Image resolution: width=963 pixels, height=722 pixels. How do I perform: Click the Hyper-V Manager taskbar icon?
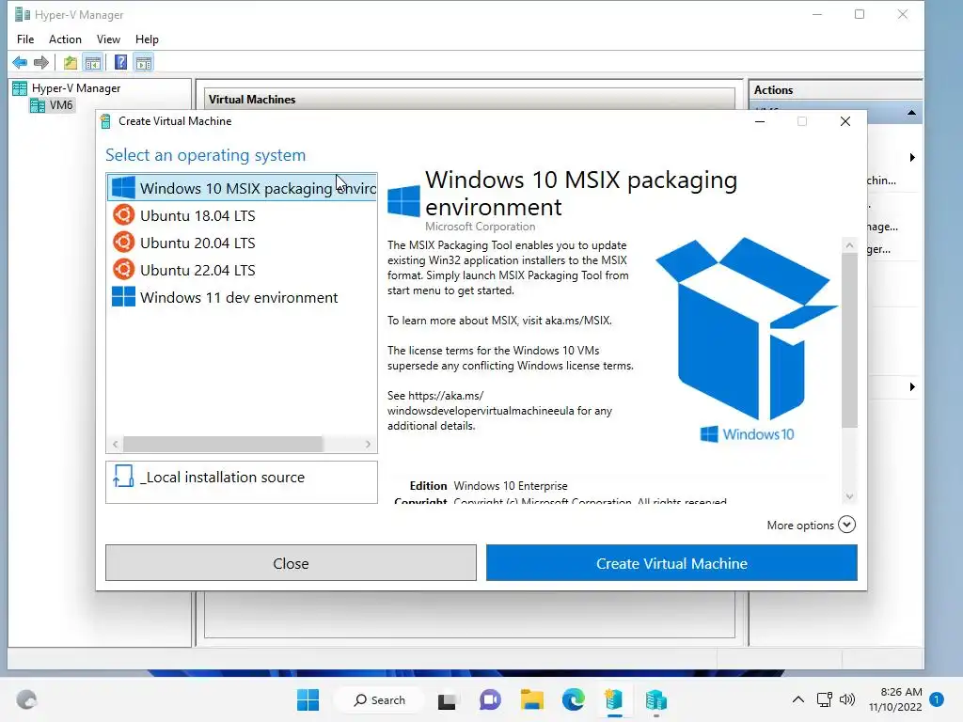tap(655, 699)
